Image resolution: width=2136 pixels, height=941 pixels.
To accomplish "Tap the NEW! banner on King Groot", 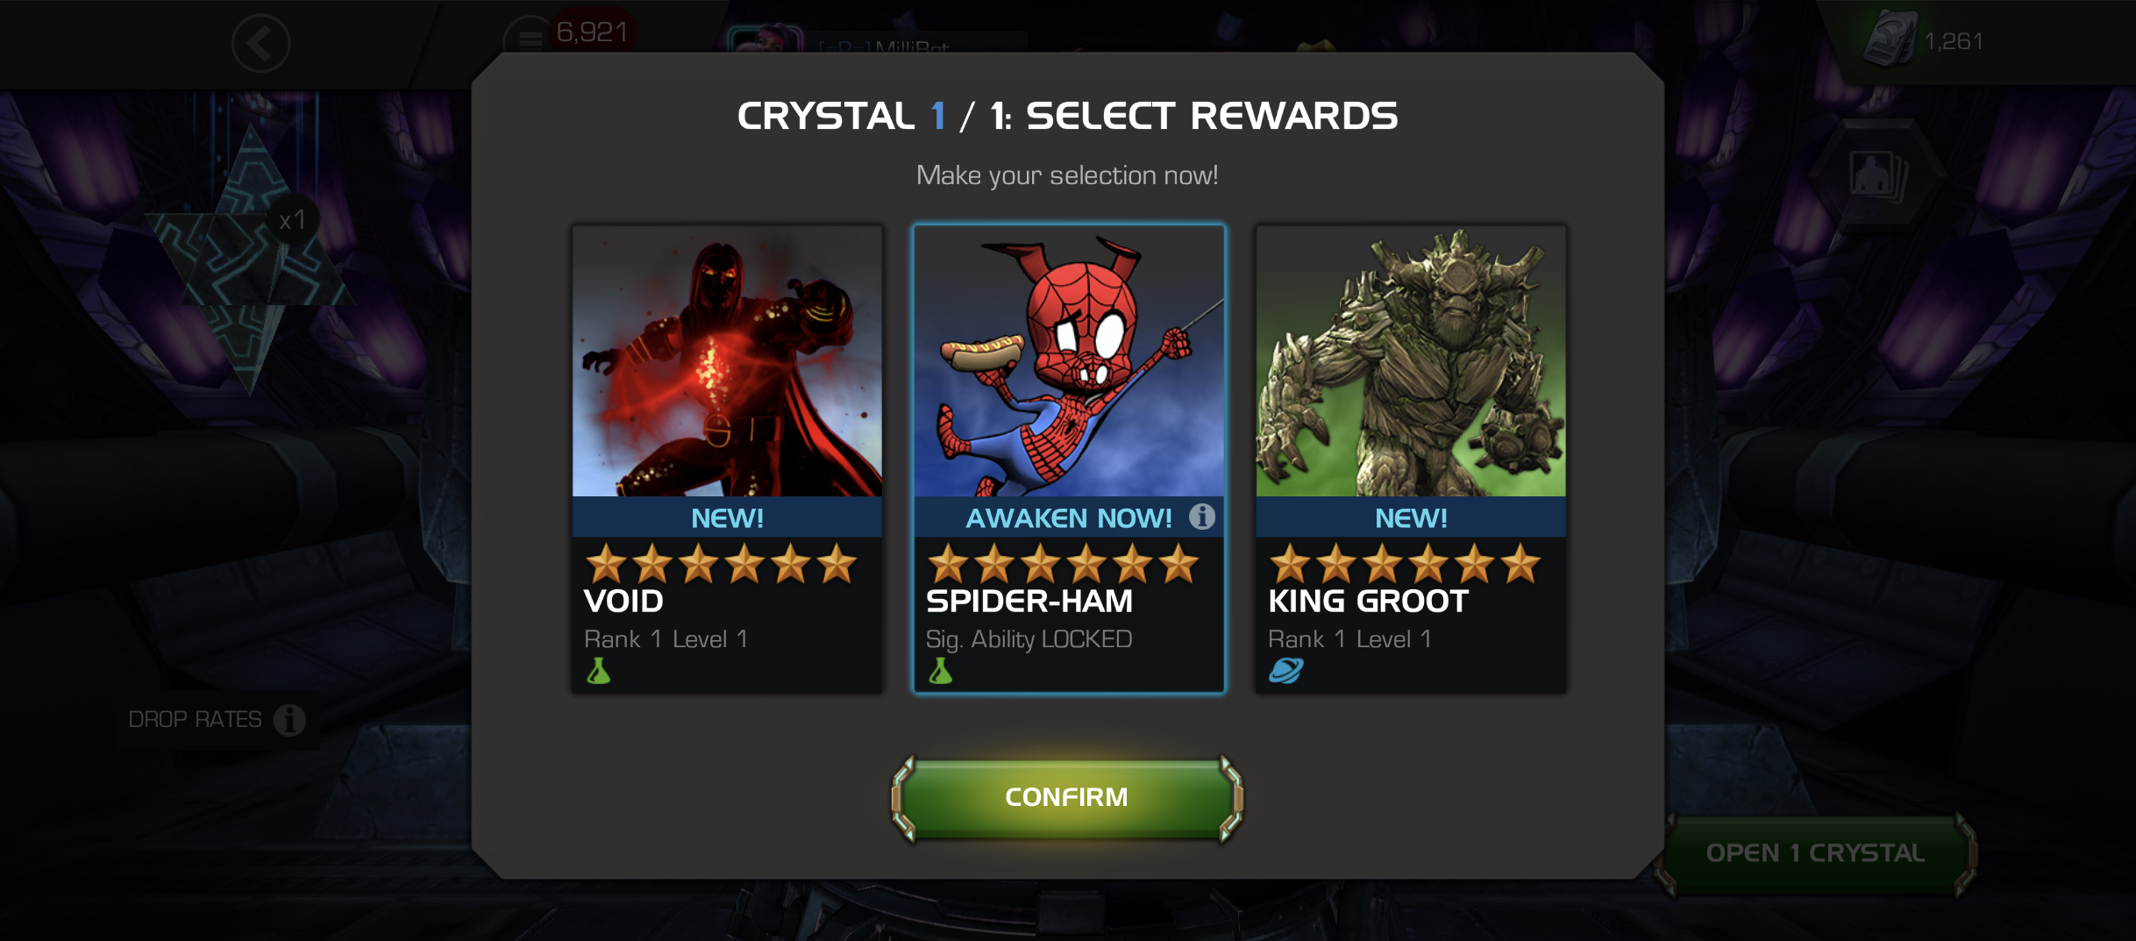I will pyautogui.click(x=1411, y=517).
